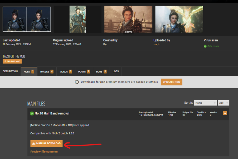
Task: Click the non-premium download cap notice text
Action: [x=119, y=82]
